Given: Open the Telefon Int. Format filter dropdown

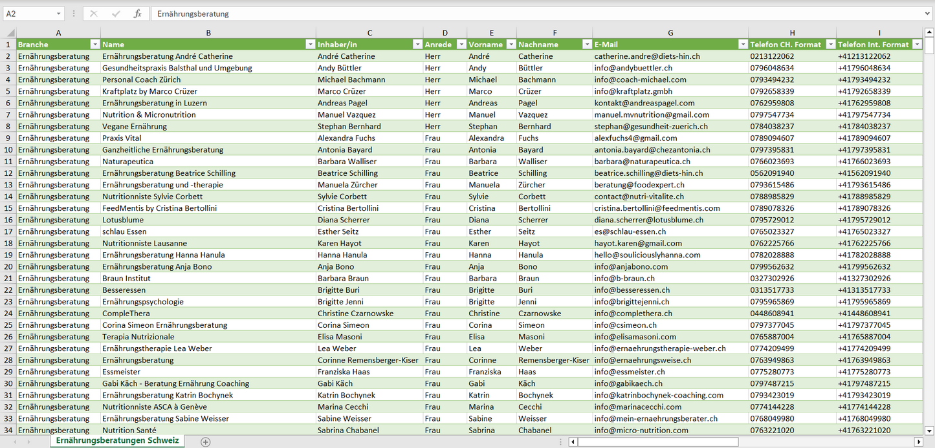Looking at the screenshot, I should 917,45.
